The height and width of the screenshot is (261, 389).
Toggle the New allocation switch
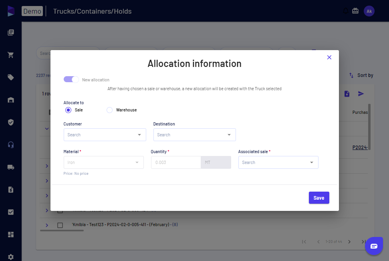click(71, 79)
